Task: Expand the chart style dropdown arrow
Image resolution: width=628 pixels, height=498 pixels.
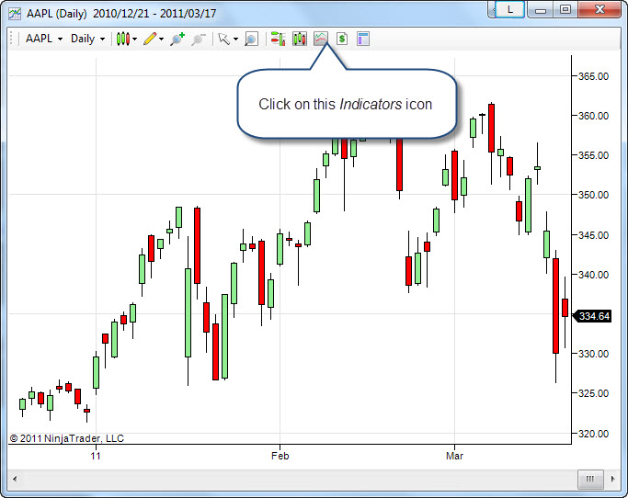Action: tap(134, 40)
